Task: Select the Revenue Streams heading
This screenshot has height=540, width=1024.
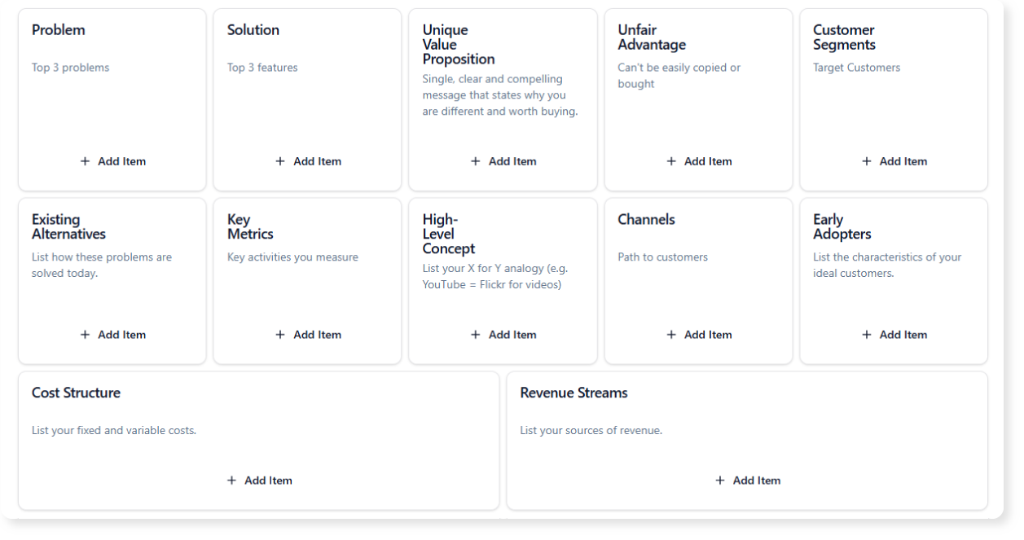Action: 574,393
